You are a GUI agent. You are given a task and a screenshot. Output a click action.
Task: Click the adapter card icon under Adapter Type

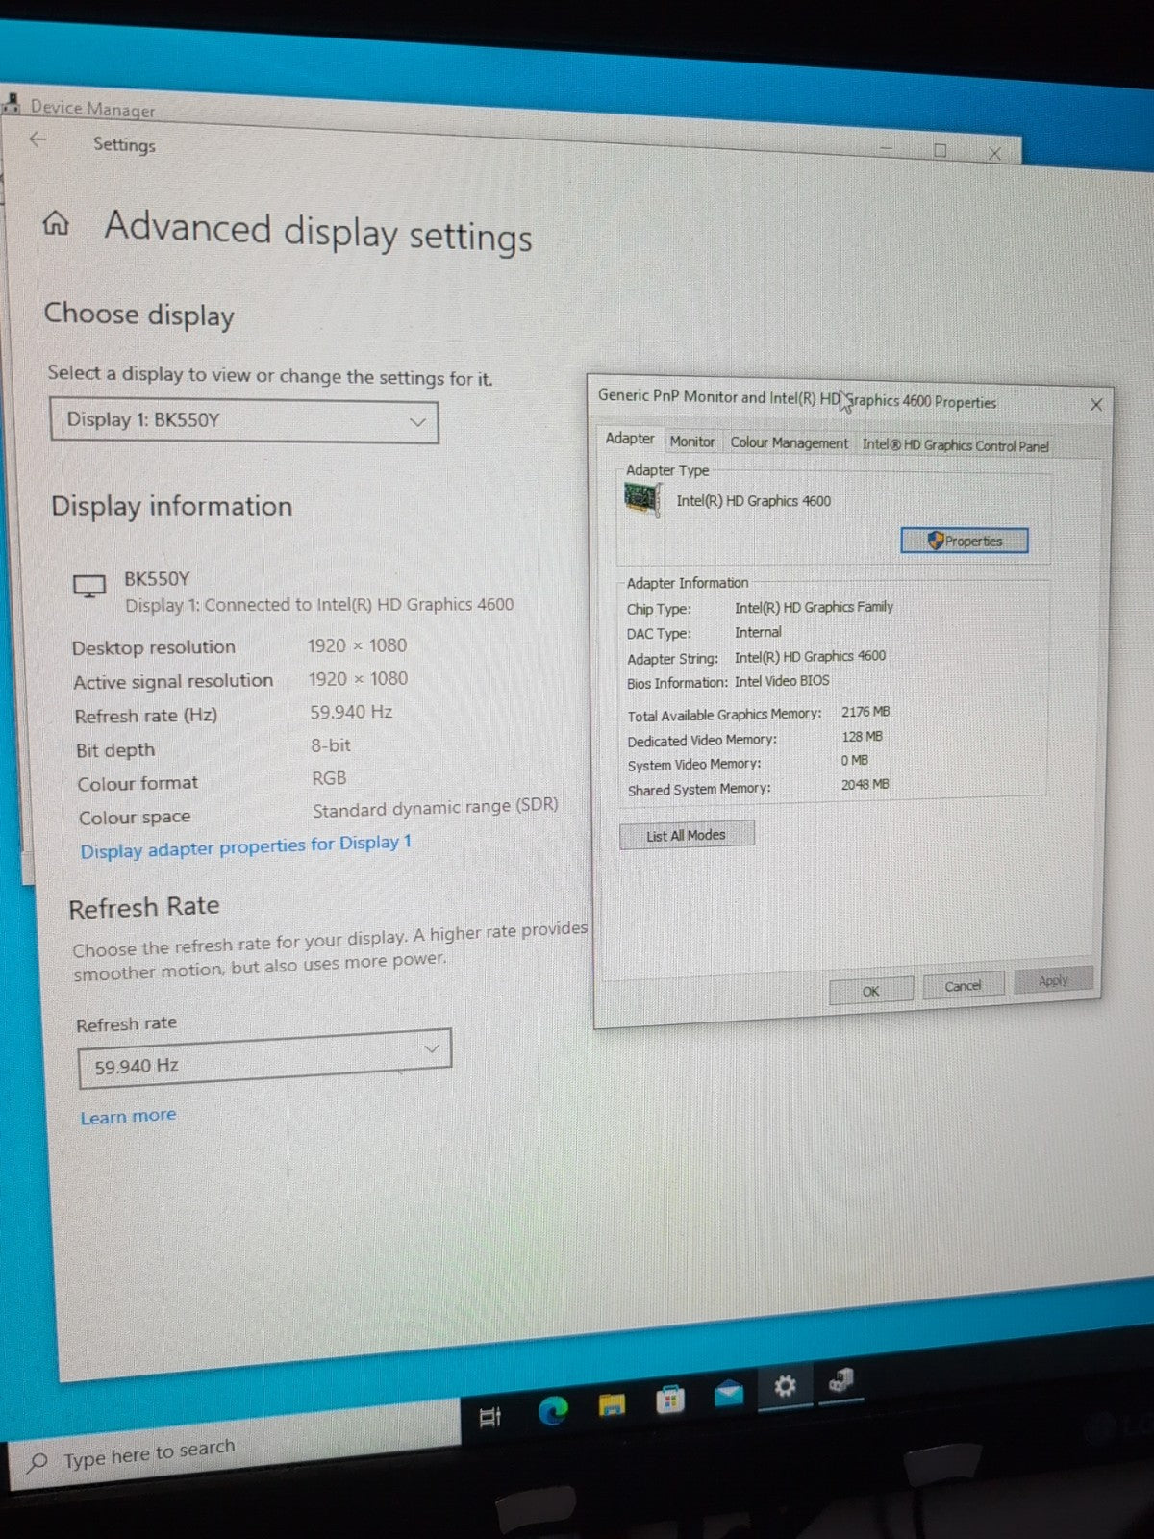click(x=641, y=499)
